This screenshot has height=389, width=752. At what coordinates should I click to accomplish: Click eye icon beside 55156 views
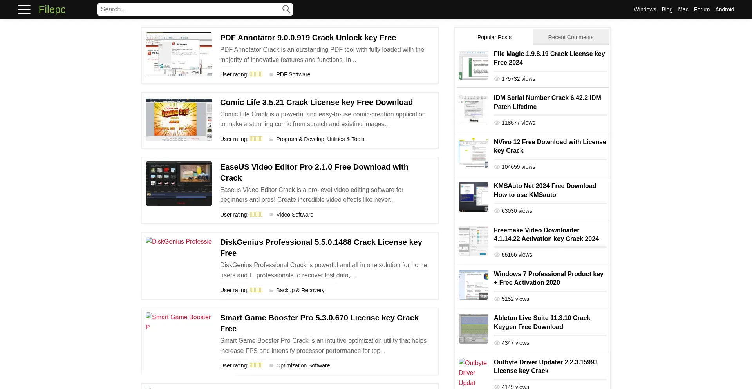click(x=497, y=255)
